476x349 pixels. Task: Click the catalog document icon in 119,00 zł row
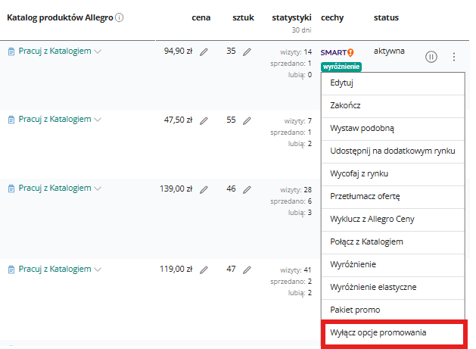[11, 270]
